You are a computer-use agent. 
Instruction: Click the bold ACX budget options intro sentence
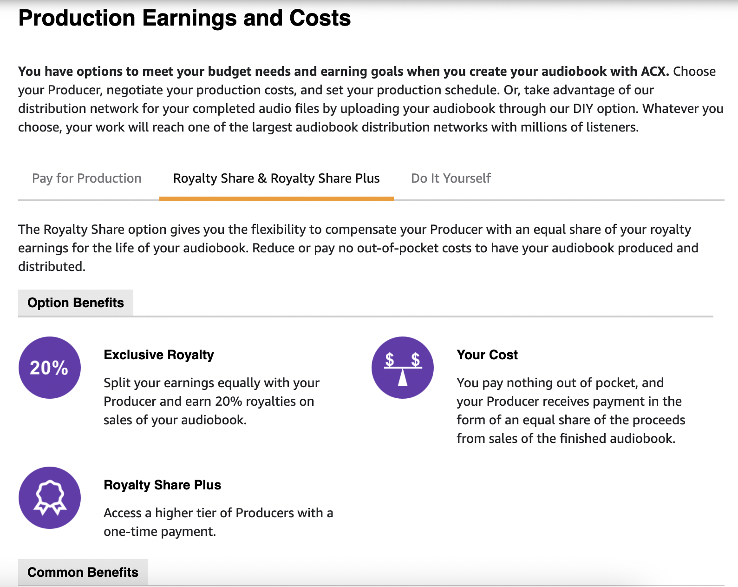click(344, 72)
